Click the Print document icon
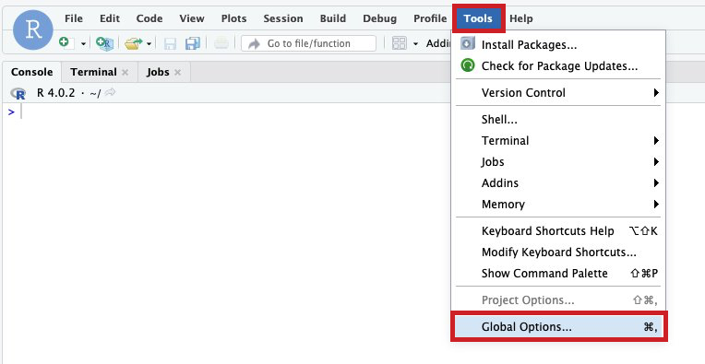This screenshot has height=364, width=705. point(221,43)
